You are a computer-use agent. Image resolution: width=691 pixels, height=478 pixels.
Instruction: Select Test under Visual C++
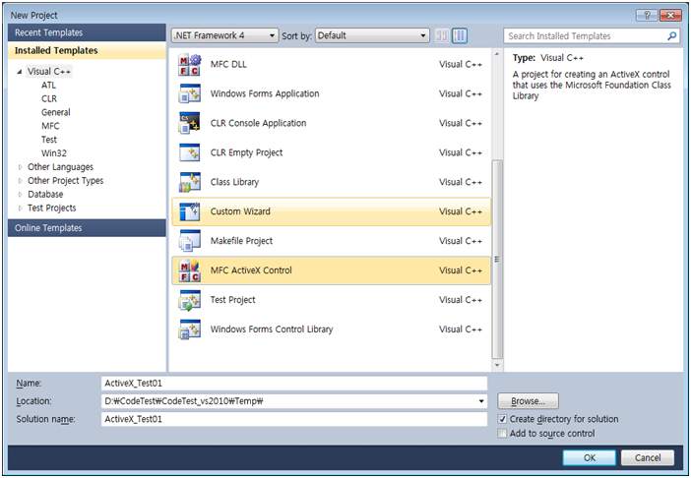pyautogui.click(x=49, y=140)
